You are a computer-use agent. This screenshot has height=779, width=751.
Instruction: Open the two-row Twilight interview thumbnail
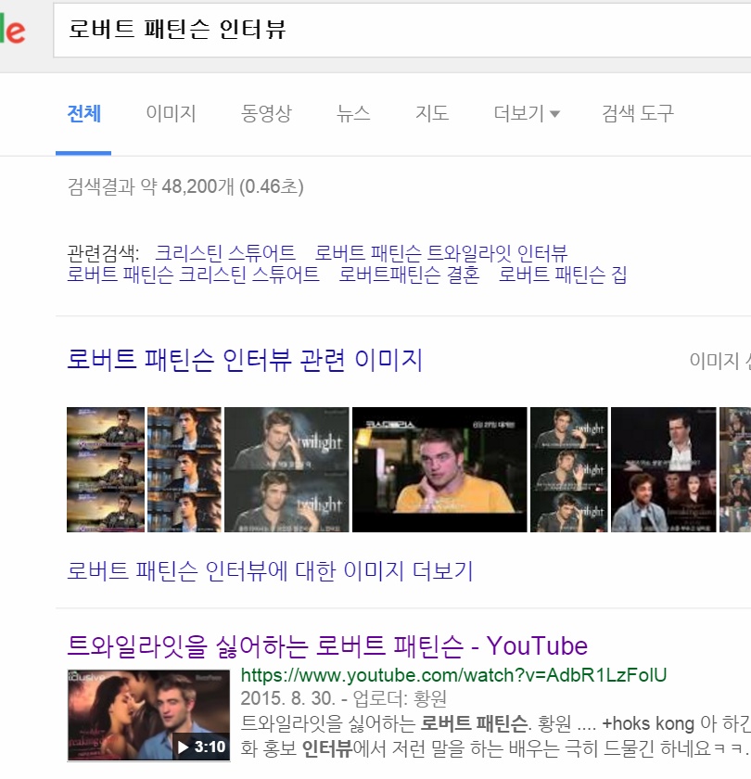click(x=286, y=469)
